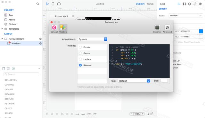Select the Riemann theme radio button

pos(80,65)
